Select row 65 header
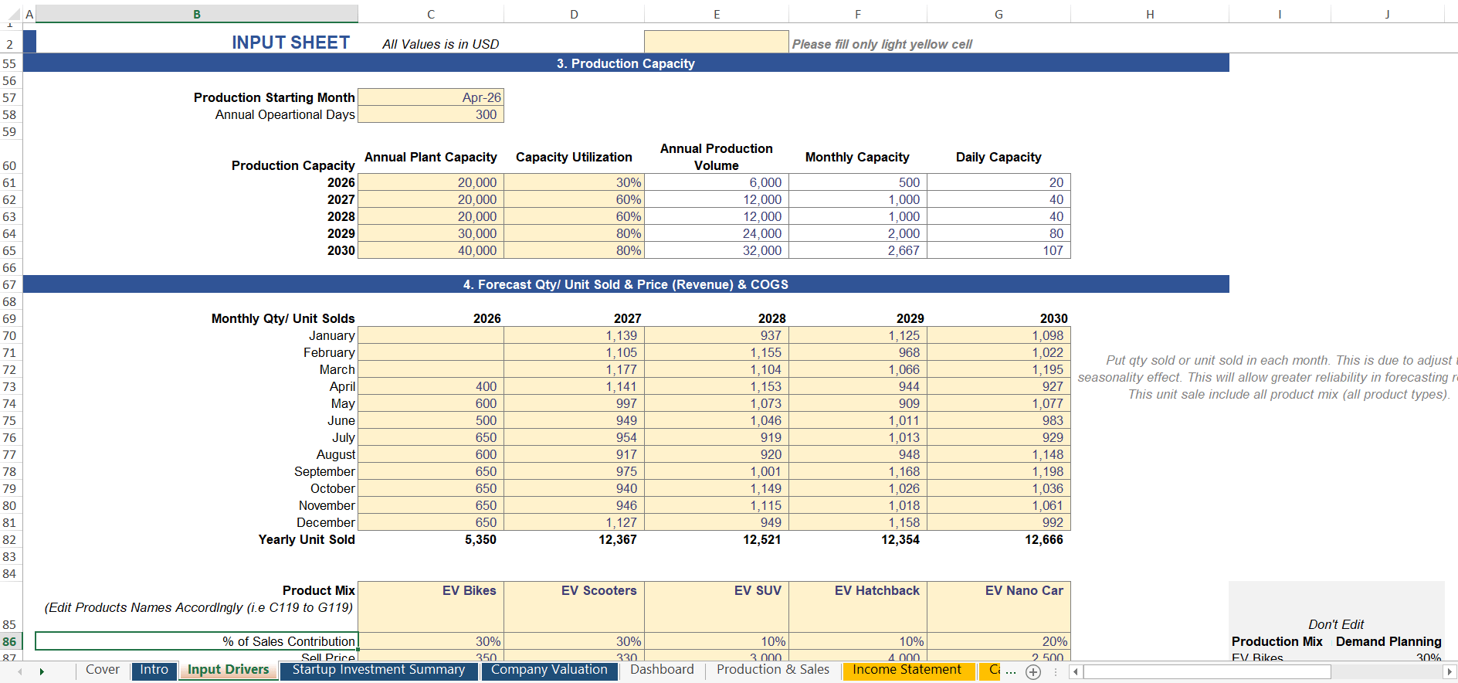1458x683 pixels. pyautogui.click(x=10, y=251)
